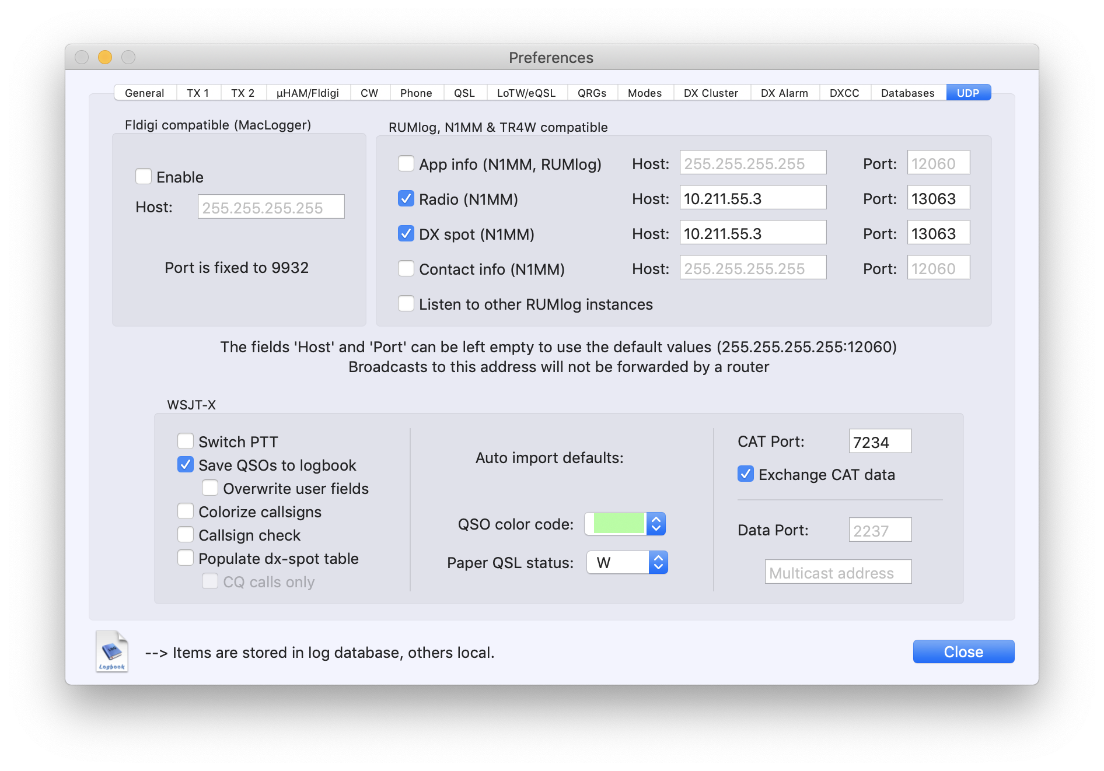Enable Listen to other RUMlog instances
Screen dimensions: 1104x771
click(406, 304)
